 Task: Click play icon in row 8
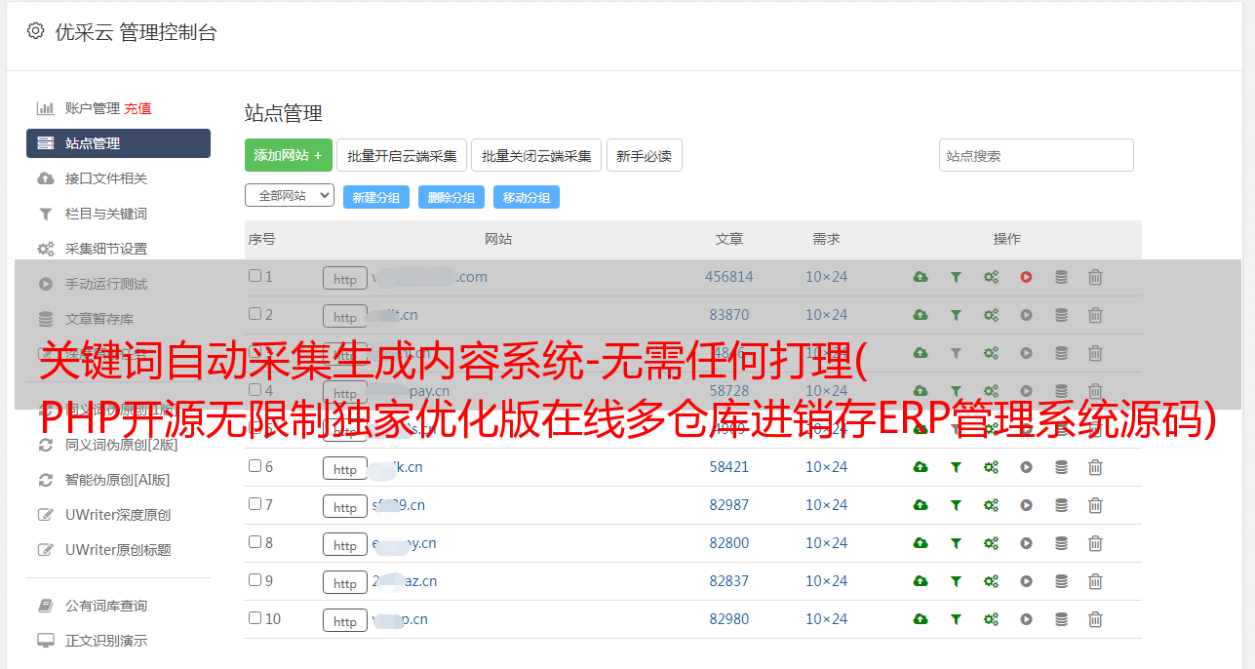click(1026, 543)
